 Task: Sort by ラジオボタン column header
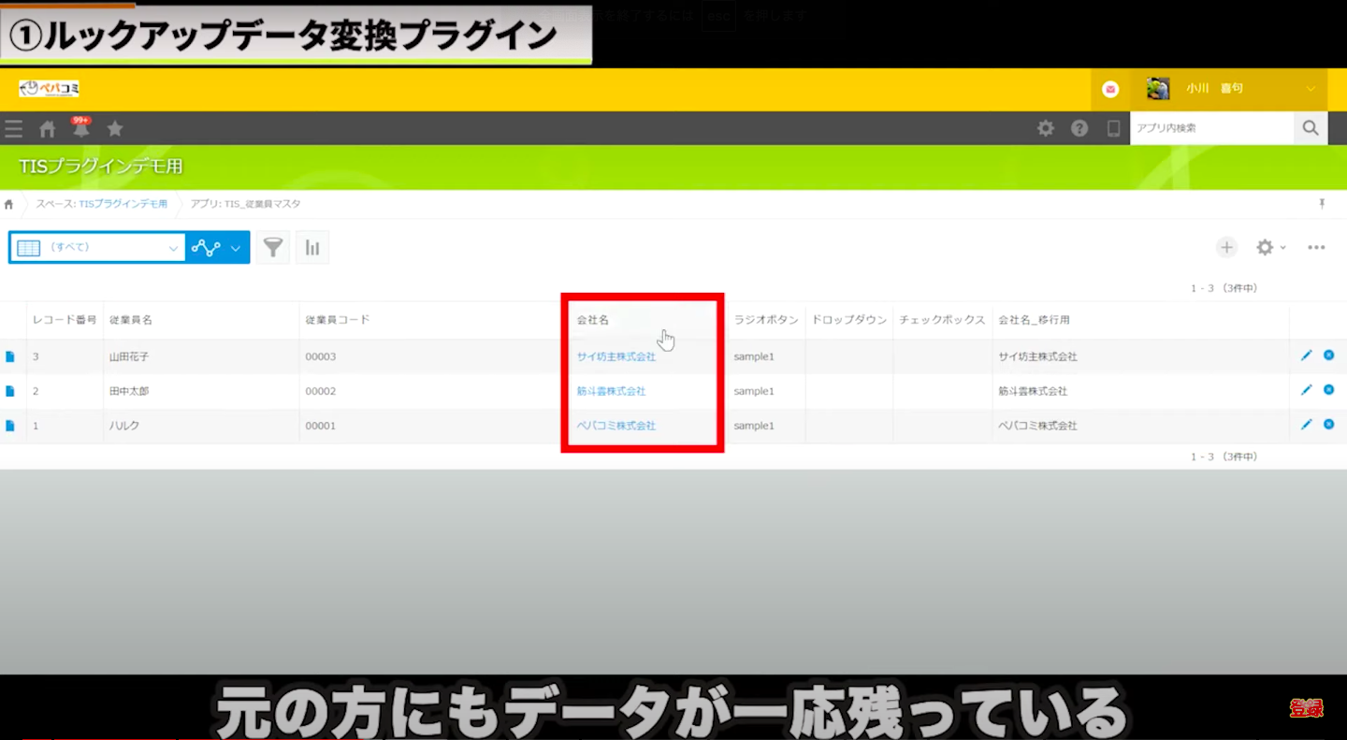766,320
